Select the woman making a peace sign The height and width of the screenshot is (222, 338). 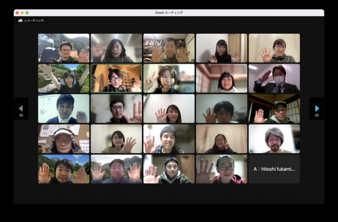(169, 78)
